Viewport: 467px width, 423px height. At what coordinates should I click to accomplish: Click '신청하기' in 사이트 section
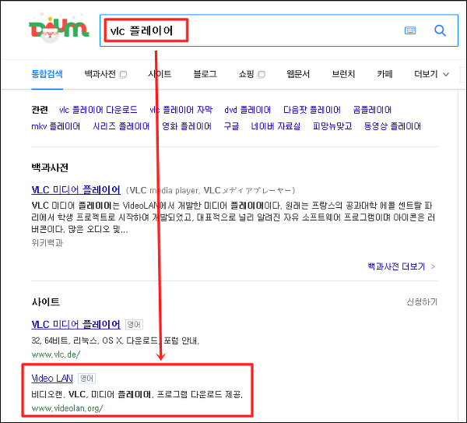pyautogui.click(x=422, y=302)
